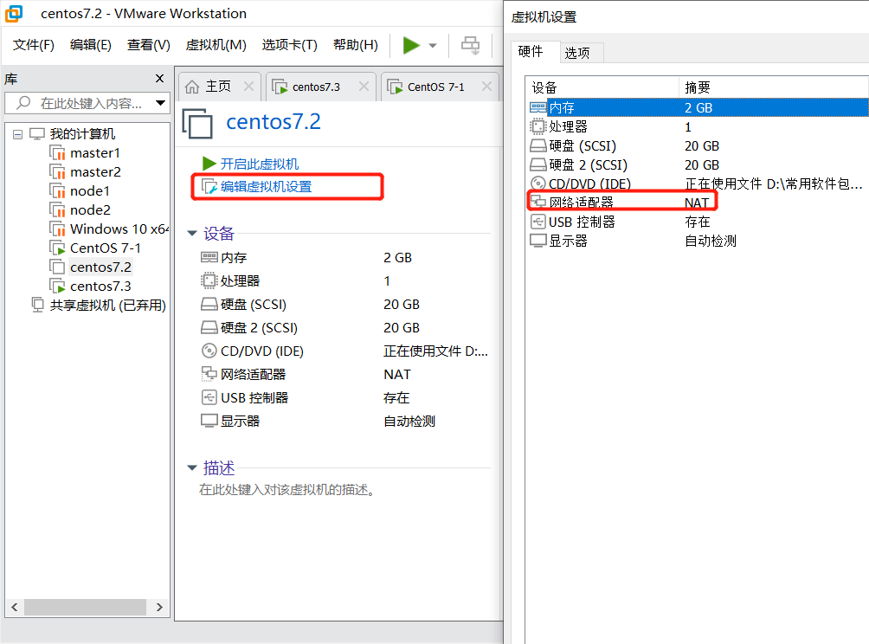The height and width of the screenshot is (644, 869).
Task: Open the 查看(V) menu
Action: 149,45
